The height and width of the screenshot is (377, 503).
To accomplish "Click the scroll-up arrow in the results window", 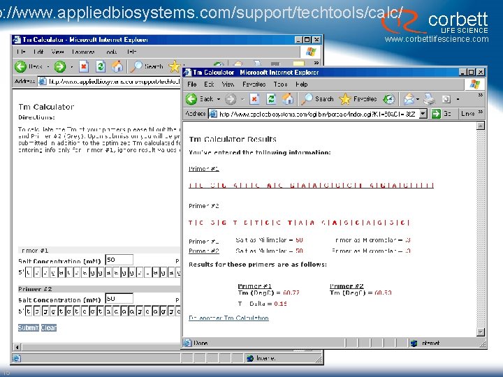I will (480, 126).
